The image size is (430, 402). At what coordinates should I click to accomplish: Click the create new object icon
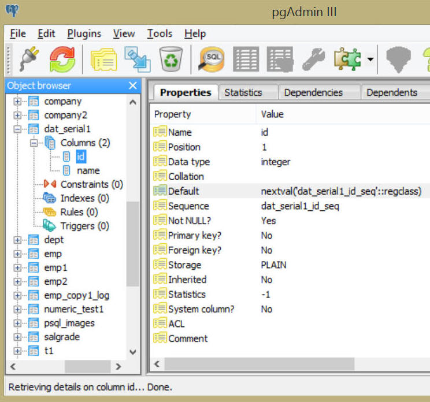click(x=138, y=58)
